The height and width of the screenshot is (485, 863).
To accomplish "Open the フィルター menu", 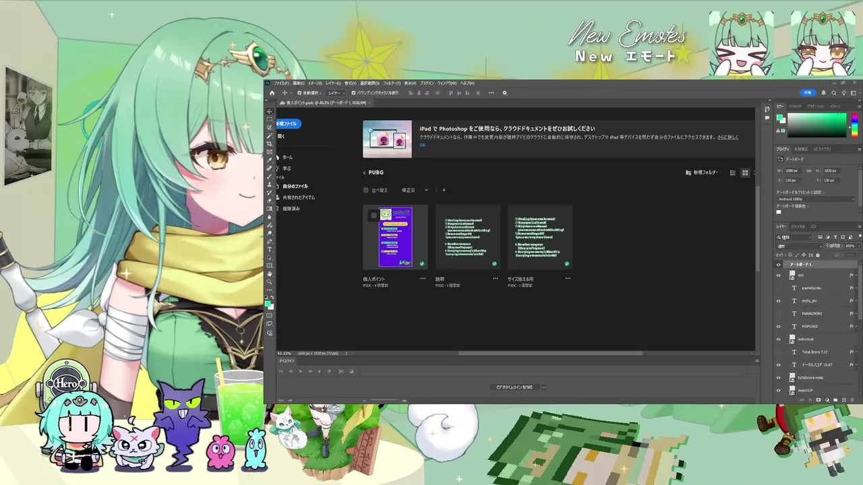I will (x=392, y=83).
